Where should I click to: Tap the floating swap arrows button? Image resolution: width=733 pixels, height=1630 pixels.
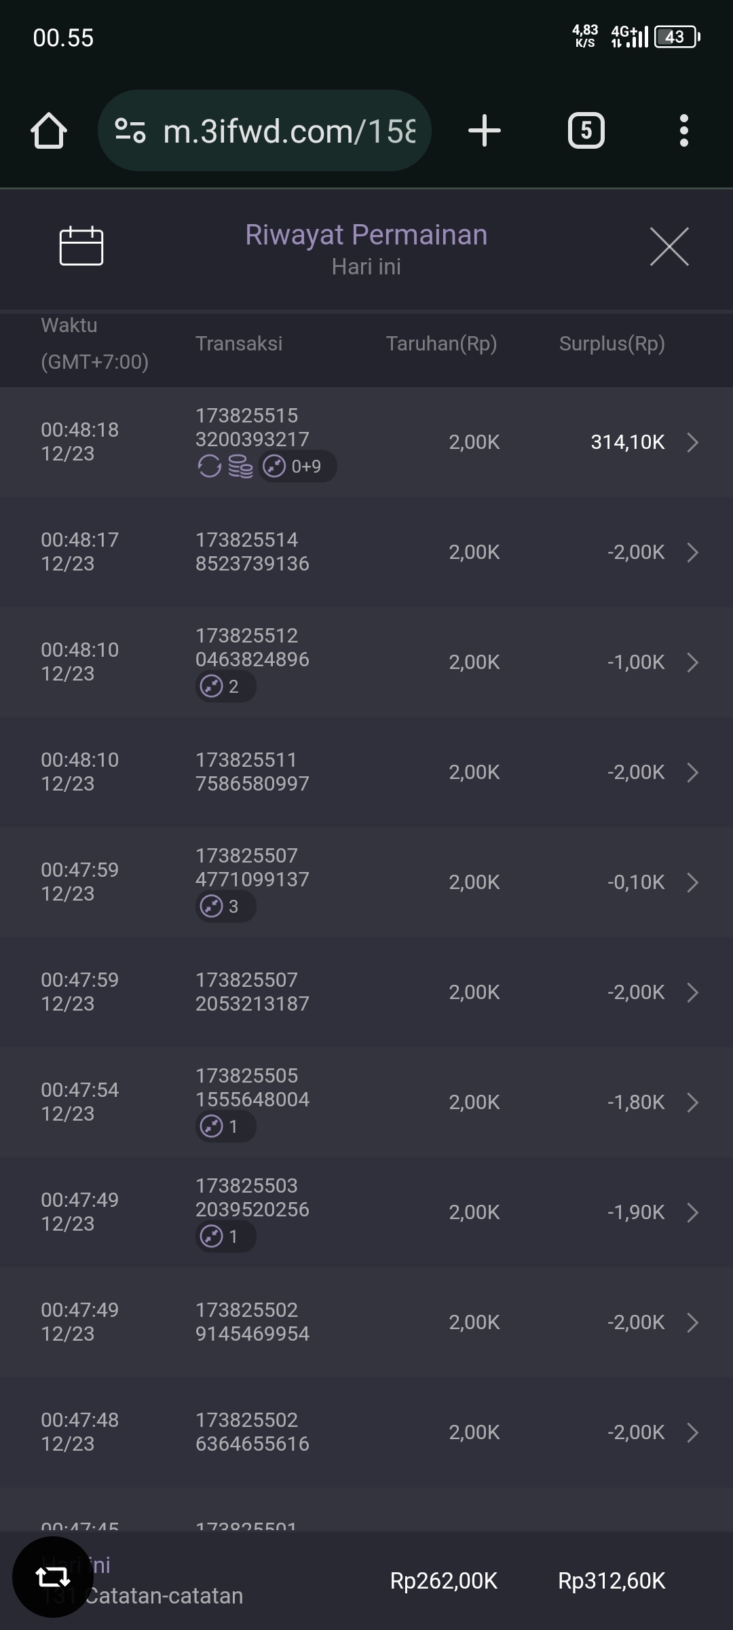click(x=53, y=1577)
